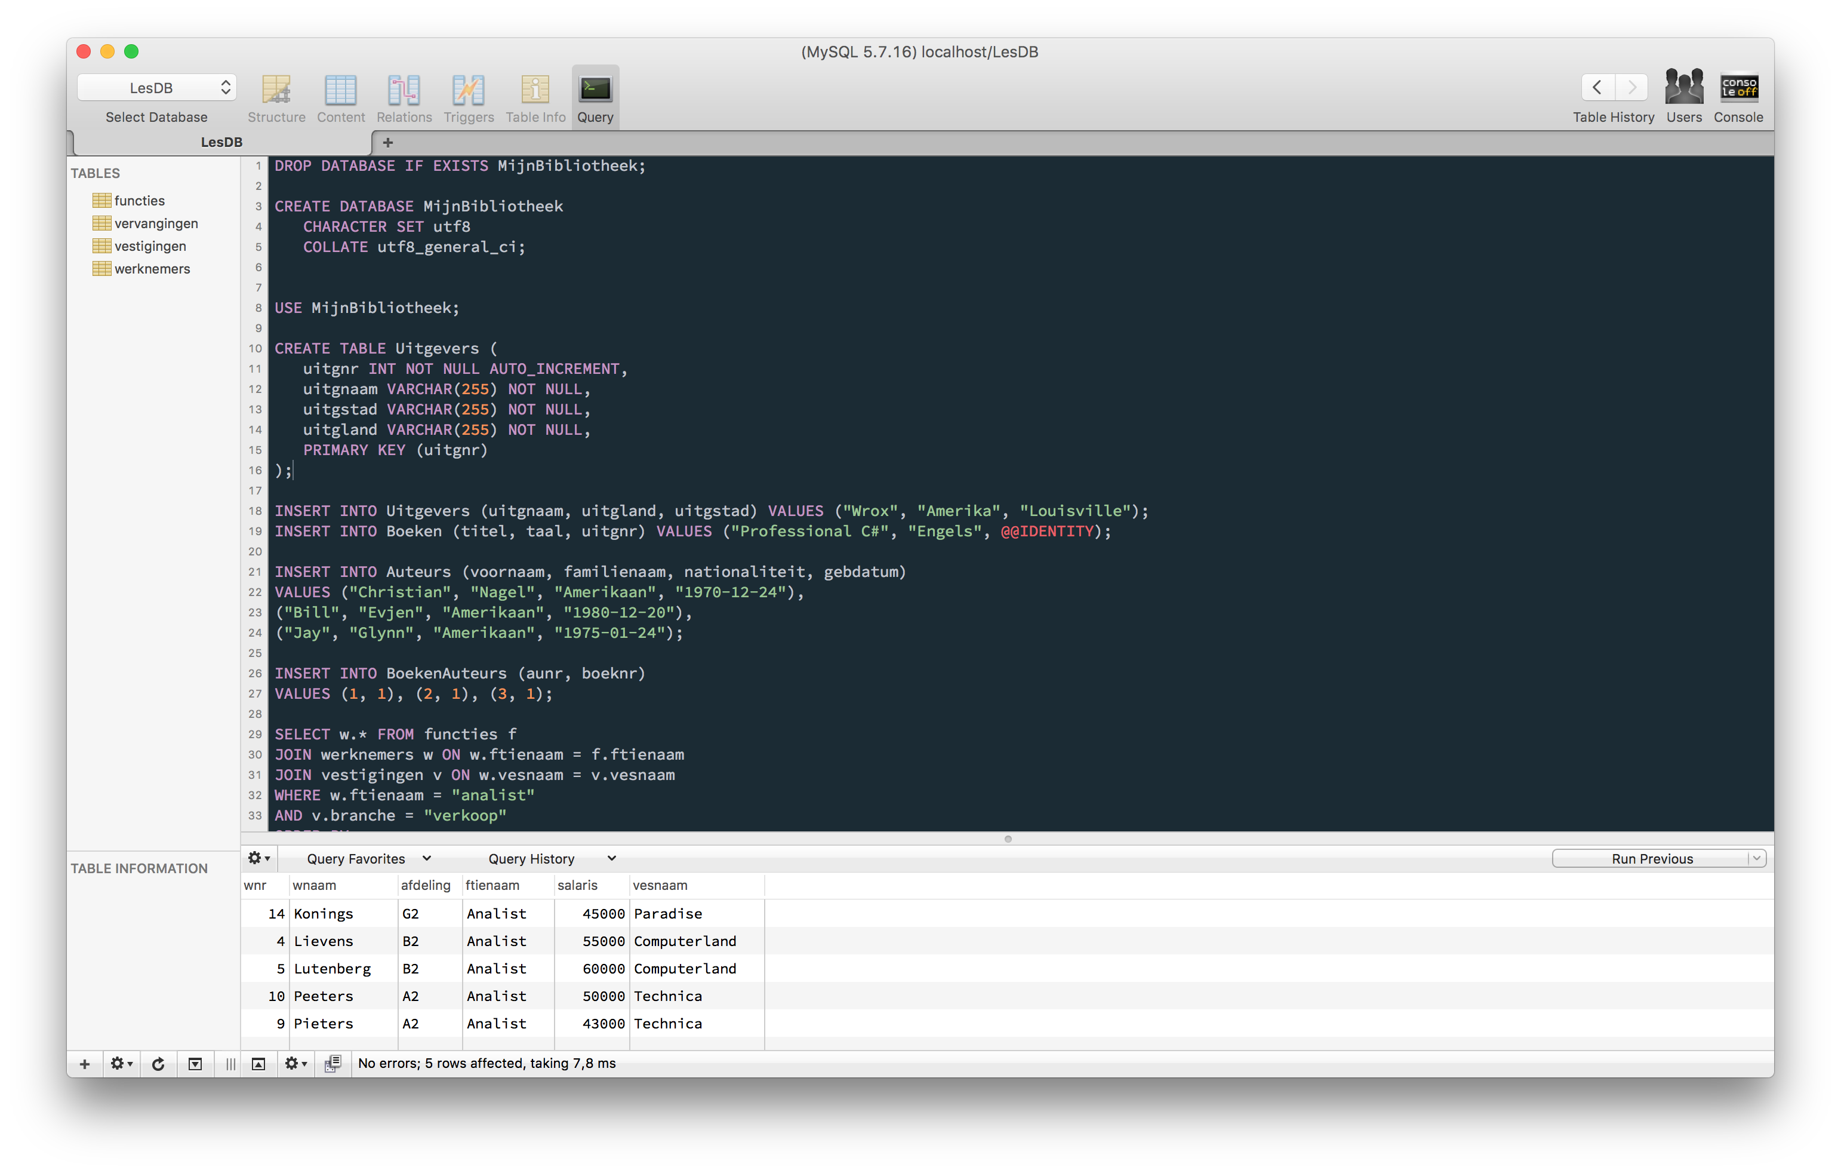This screenshot has height=1173, width=1841.
Task: Expand the Query Favorites dropdown
Action: [368, 858]
